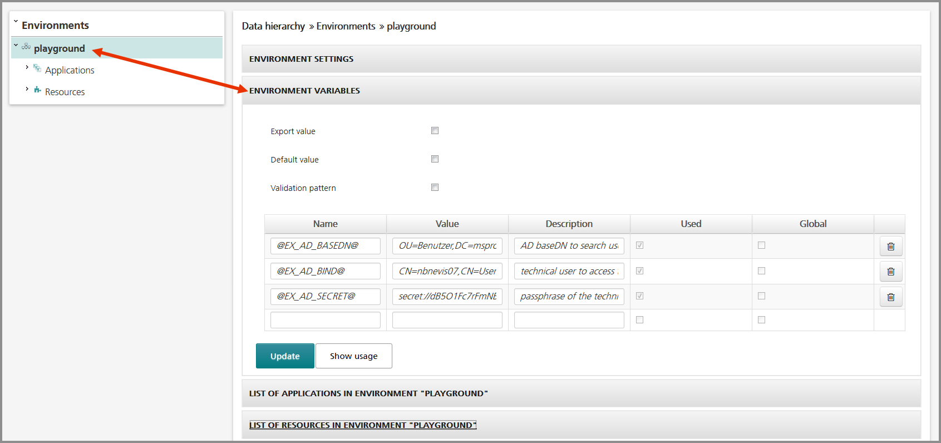Open Data hierarchy breadcrumb
The width and height of the screenshot is (941, 443).
273,26
